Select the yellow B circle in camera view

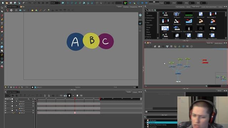(x=91, y=41)
